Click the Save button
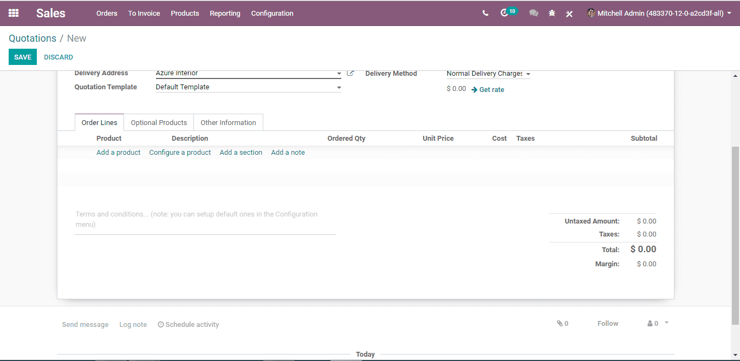This screenshot has height=361, width=740. tap(23, 57)
